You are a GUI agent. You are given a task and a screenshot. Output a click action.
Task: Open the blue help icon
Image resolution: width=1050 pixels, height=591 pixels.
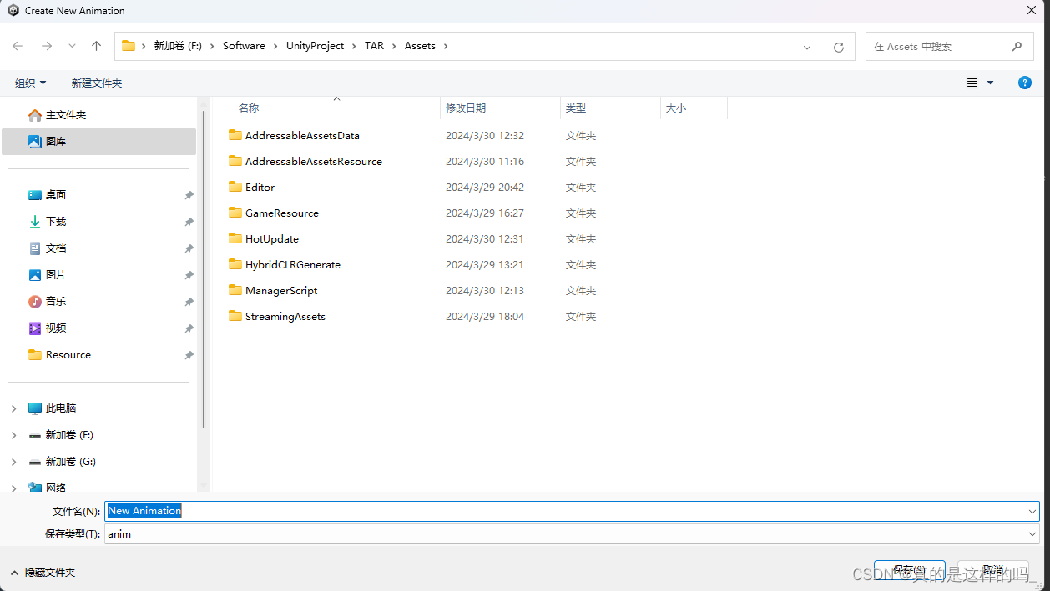pos(1025,83)
